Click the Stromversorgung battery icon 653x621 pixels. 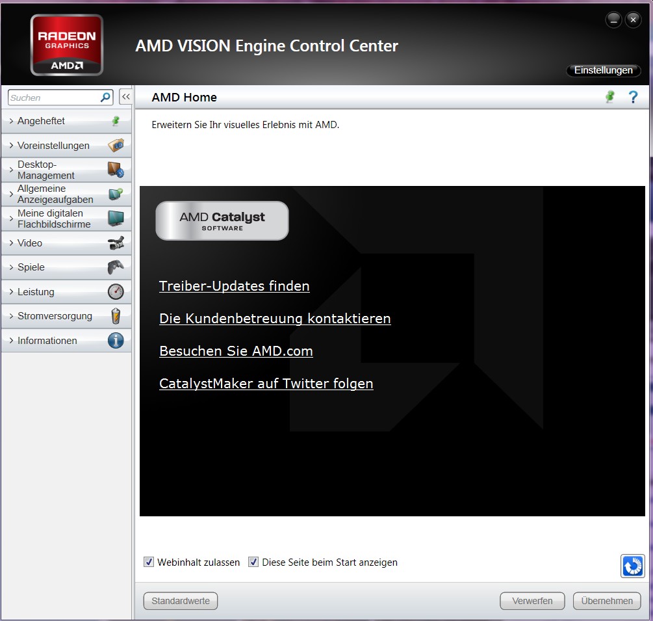[x=116, y=316]
